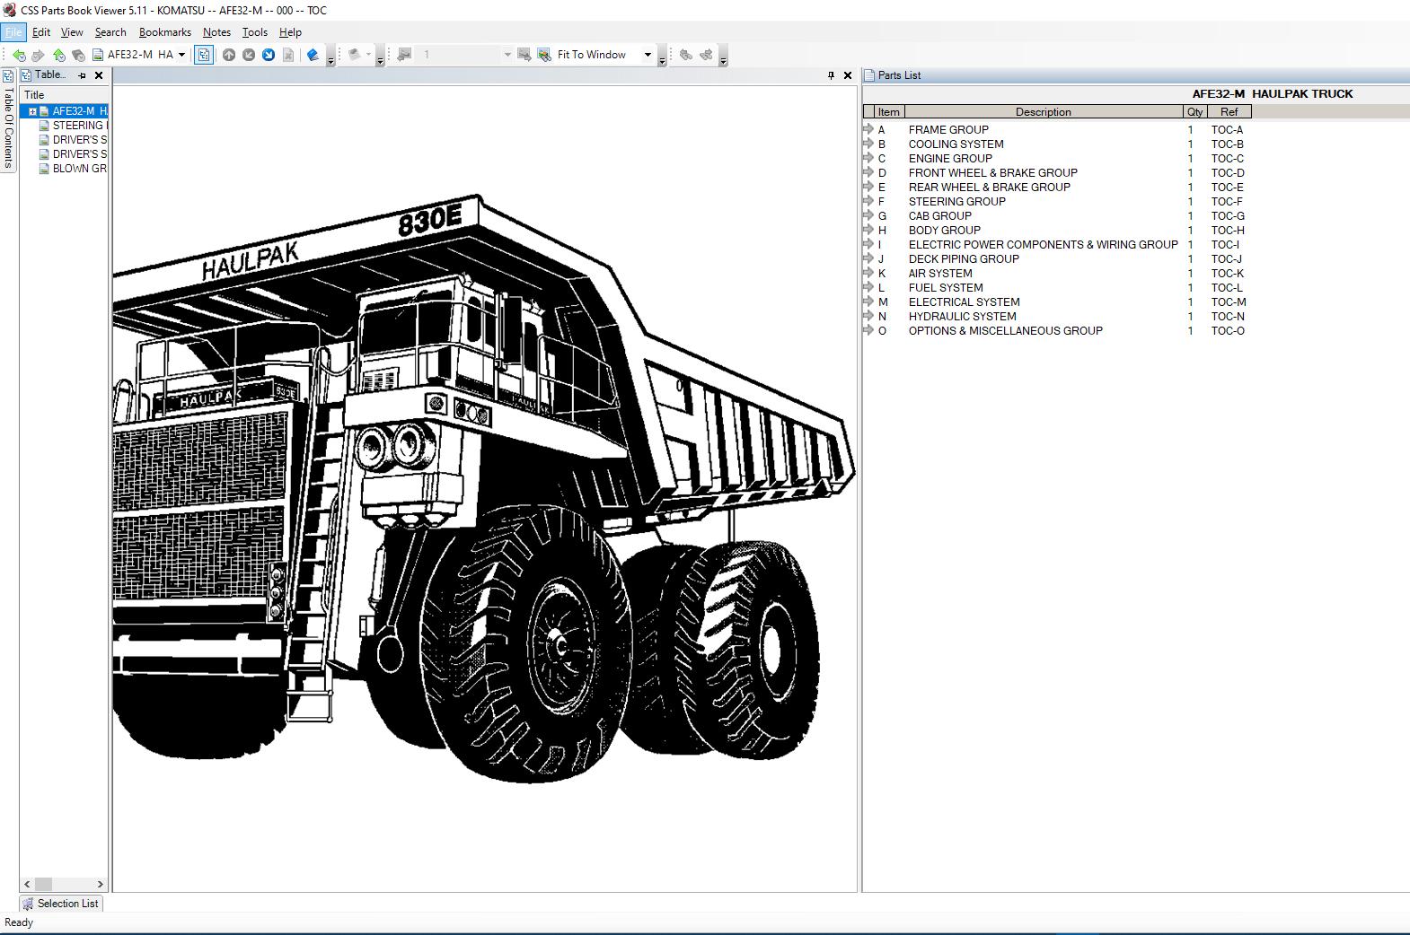Click the vertical Table Of Contents side tab
This screenshot has width=1410, height=935.
point(8,120)
